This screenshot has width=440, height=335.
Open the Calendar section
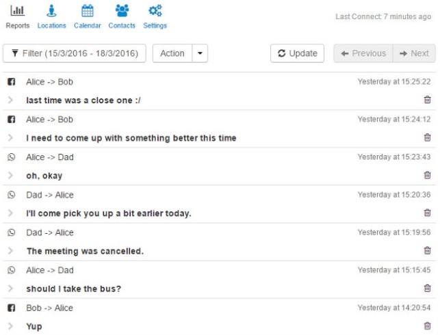pos(88,17)
